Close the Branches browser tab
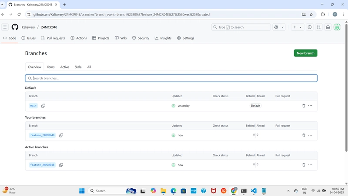The image size is (348, 196). click(x=56, y=4)
